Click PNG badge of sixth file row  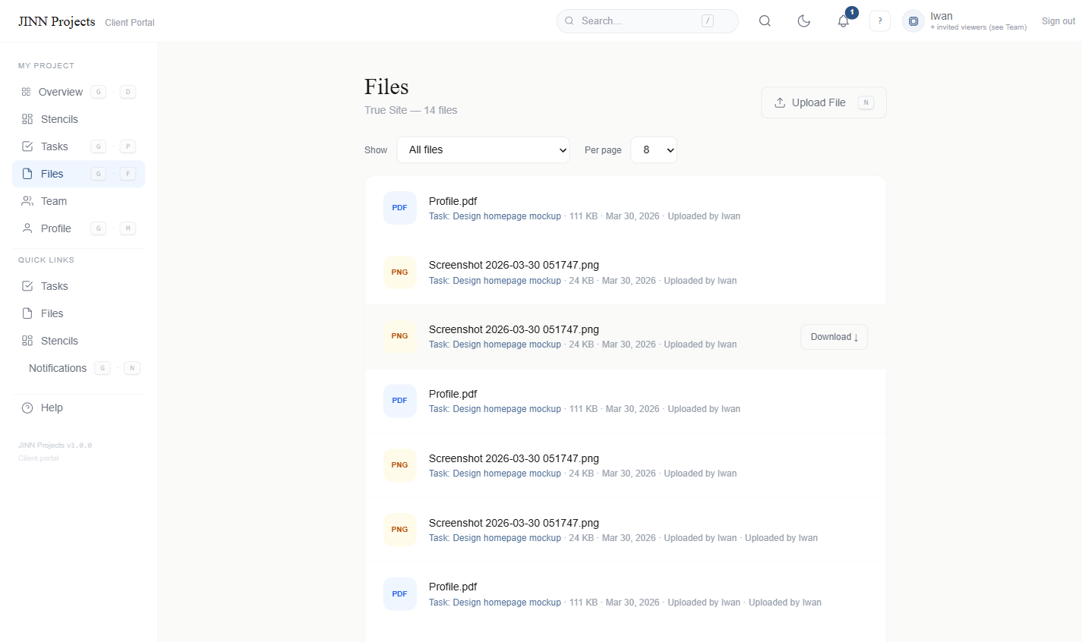tap(400, 530)
